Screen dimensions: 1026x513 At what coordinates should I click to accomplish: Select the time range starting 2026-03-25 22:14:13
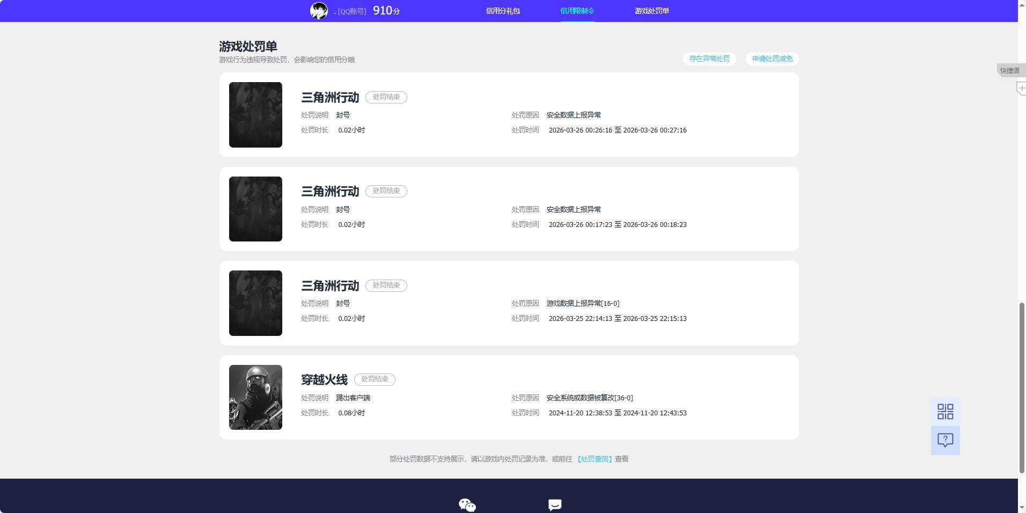[x=618, y=318]
